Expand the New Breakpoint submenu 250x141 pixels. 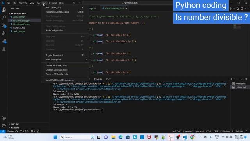[x=65, y=60]
